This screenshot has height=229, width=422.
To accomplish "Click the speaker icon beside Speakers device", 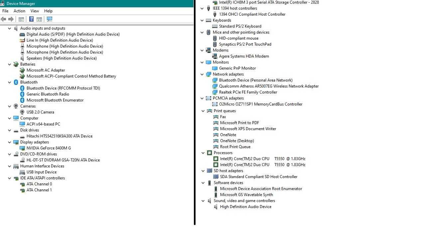I will tap(22, 58).
